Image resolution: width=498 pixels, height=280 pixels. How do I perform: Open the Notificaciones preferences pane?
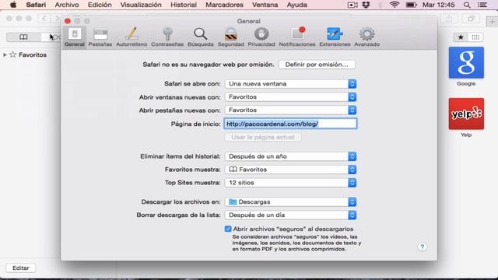click(297, 37)
